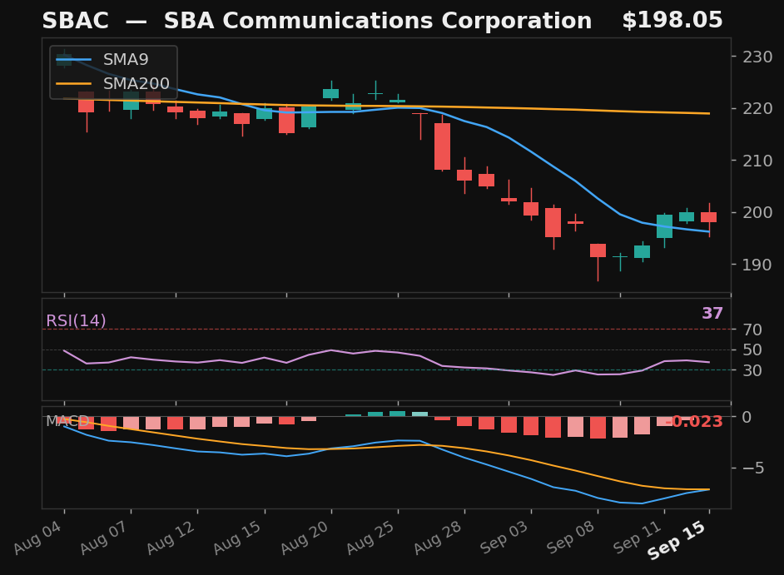Click the 200 price axis label
784x575 pixels.
pos(757,212)
